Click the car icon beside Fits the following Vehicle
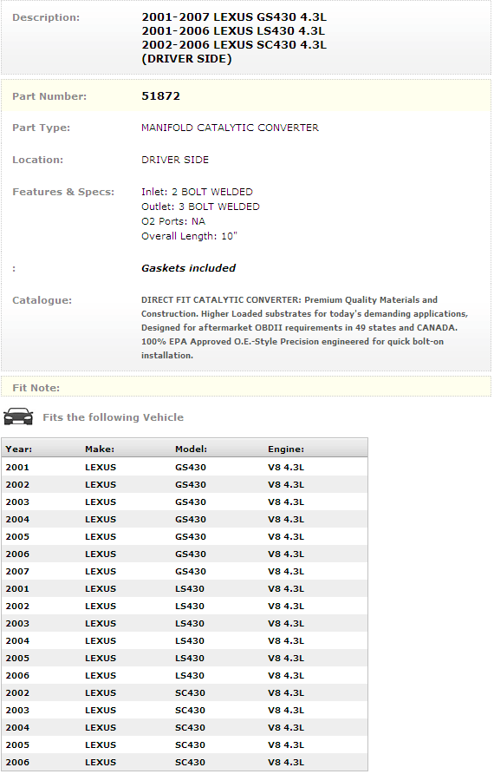This screenshot has height=774, width=494. point(18,417)
